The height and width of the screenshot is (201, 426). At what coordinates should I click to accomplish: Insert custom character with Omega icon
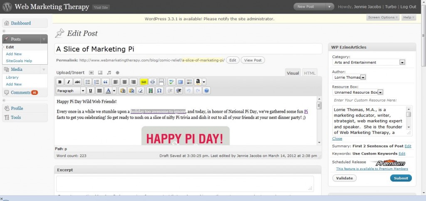(x=159, y=91)
